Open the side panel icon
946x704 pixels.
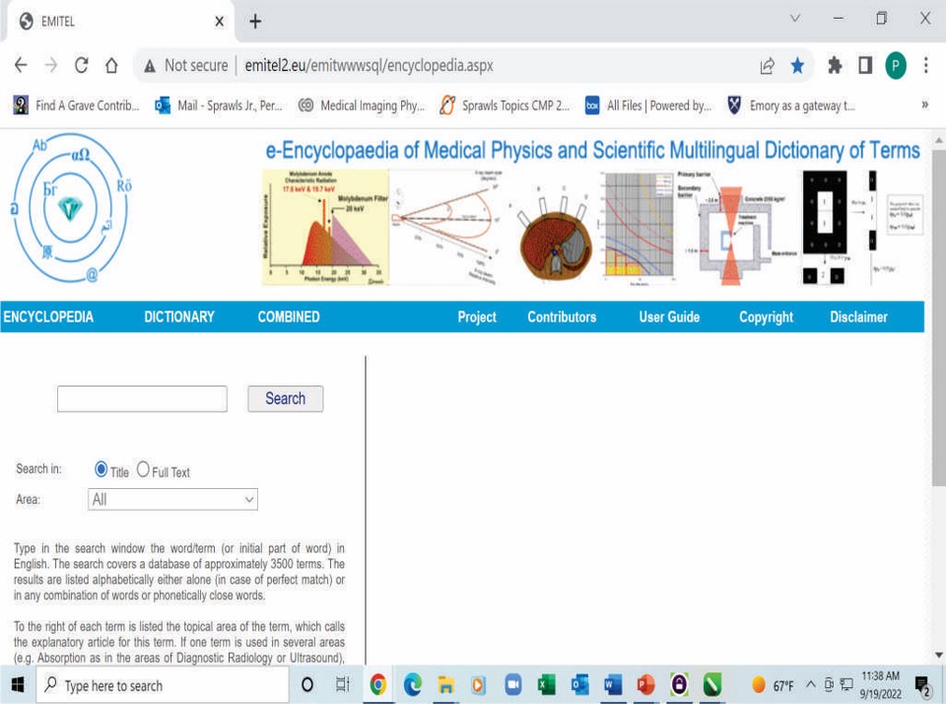coord(864,66)
